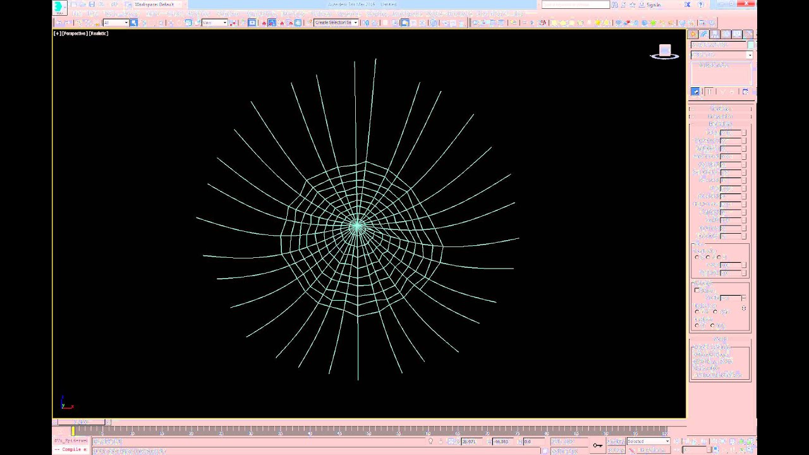Image resolution: width=809 pixels, height=455 pixels.
Task: Switch to the Display command panel tab
Action: coord(737,34)
